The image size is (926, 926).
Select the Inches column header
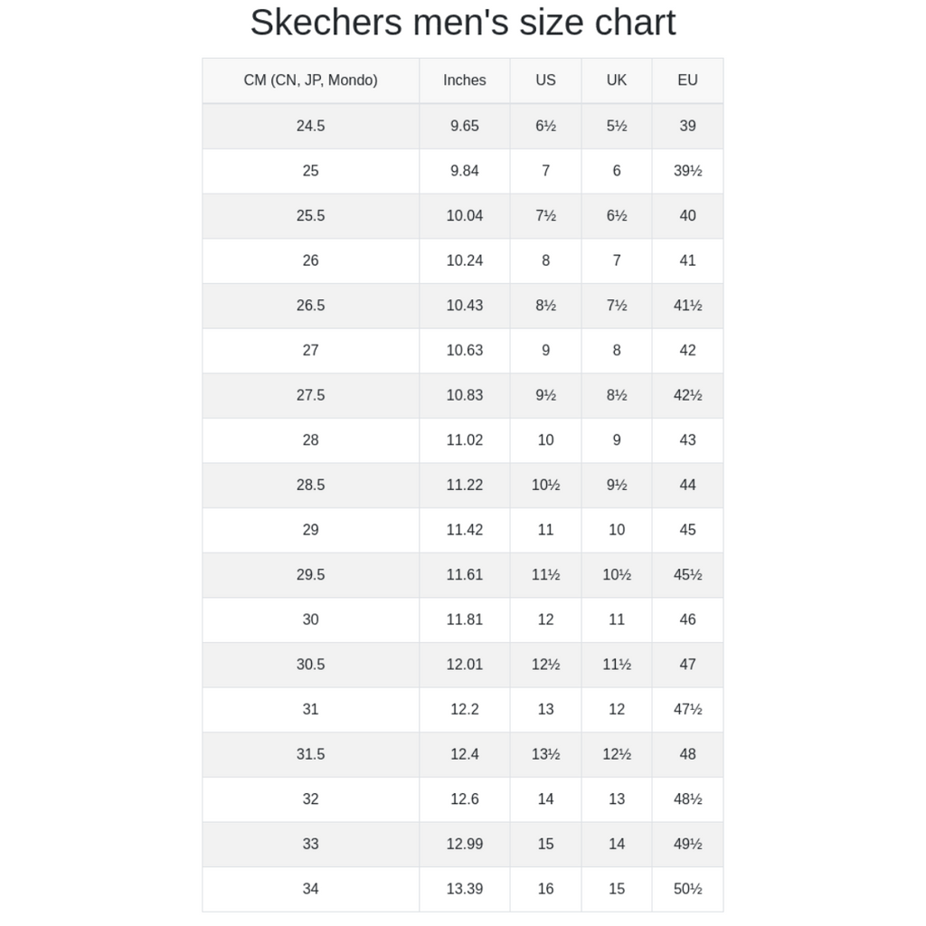[x=465, y=80]
